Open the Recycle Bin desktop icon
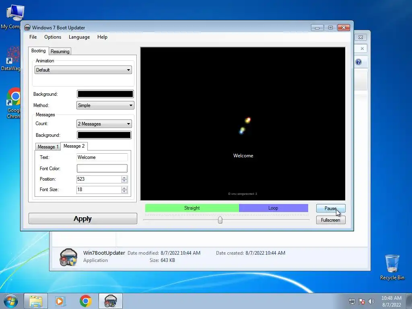The width and height of the screenshot is (412, 309). (x=392, y=267)
